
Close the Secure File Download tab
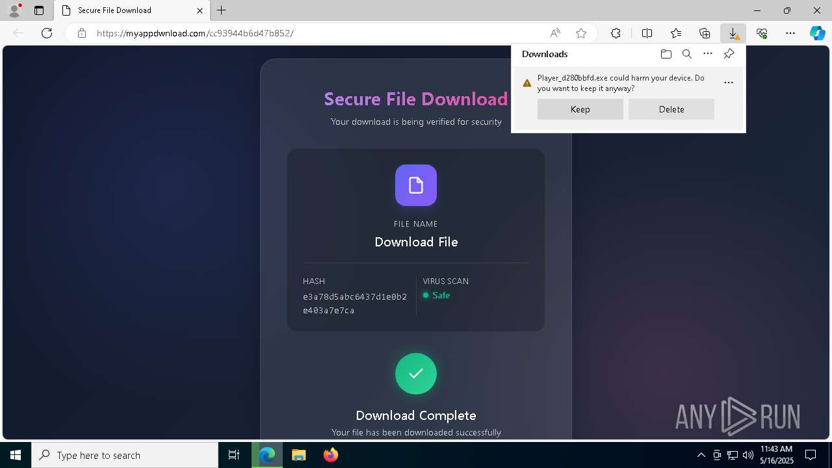point(200,10)
